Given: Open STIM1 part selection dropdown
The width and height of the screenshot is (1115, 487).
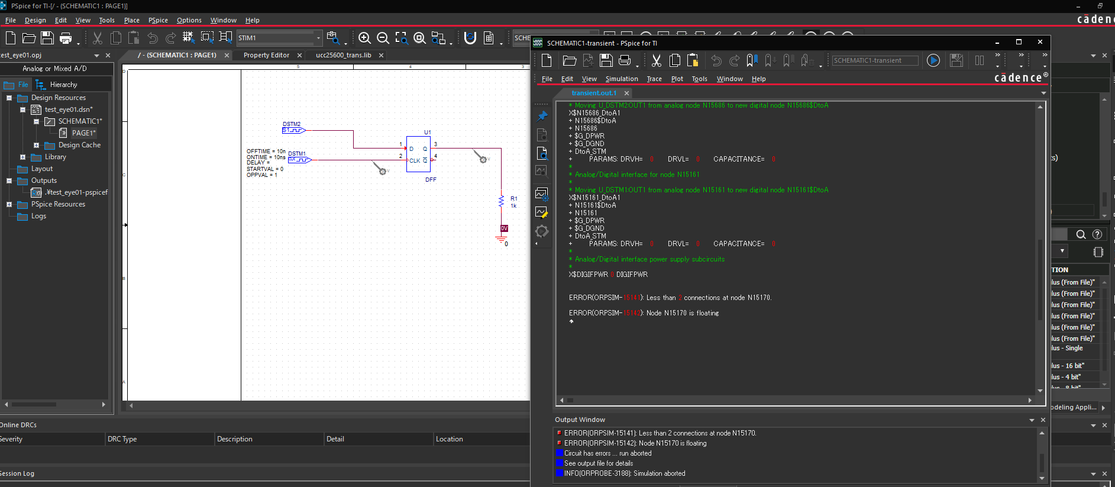Looking at the screenshot, I should point(318,38).
